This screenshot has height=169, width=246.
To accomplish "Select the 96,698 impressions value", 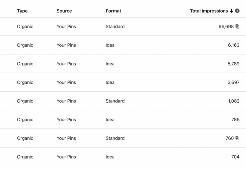I will (x=226, y=26).
